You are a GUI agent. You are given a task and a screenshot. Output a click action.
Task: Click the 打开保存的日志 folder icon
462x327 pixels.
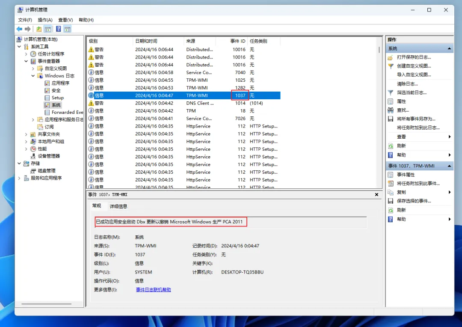click(391, 57)
